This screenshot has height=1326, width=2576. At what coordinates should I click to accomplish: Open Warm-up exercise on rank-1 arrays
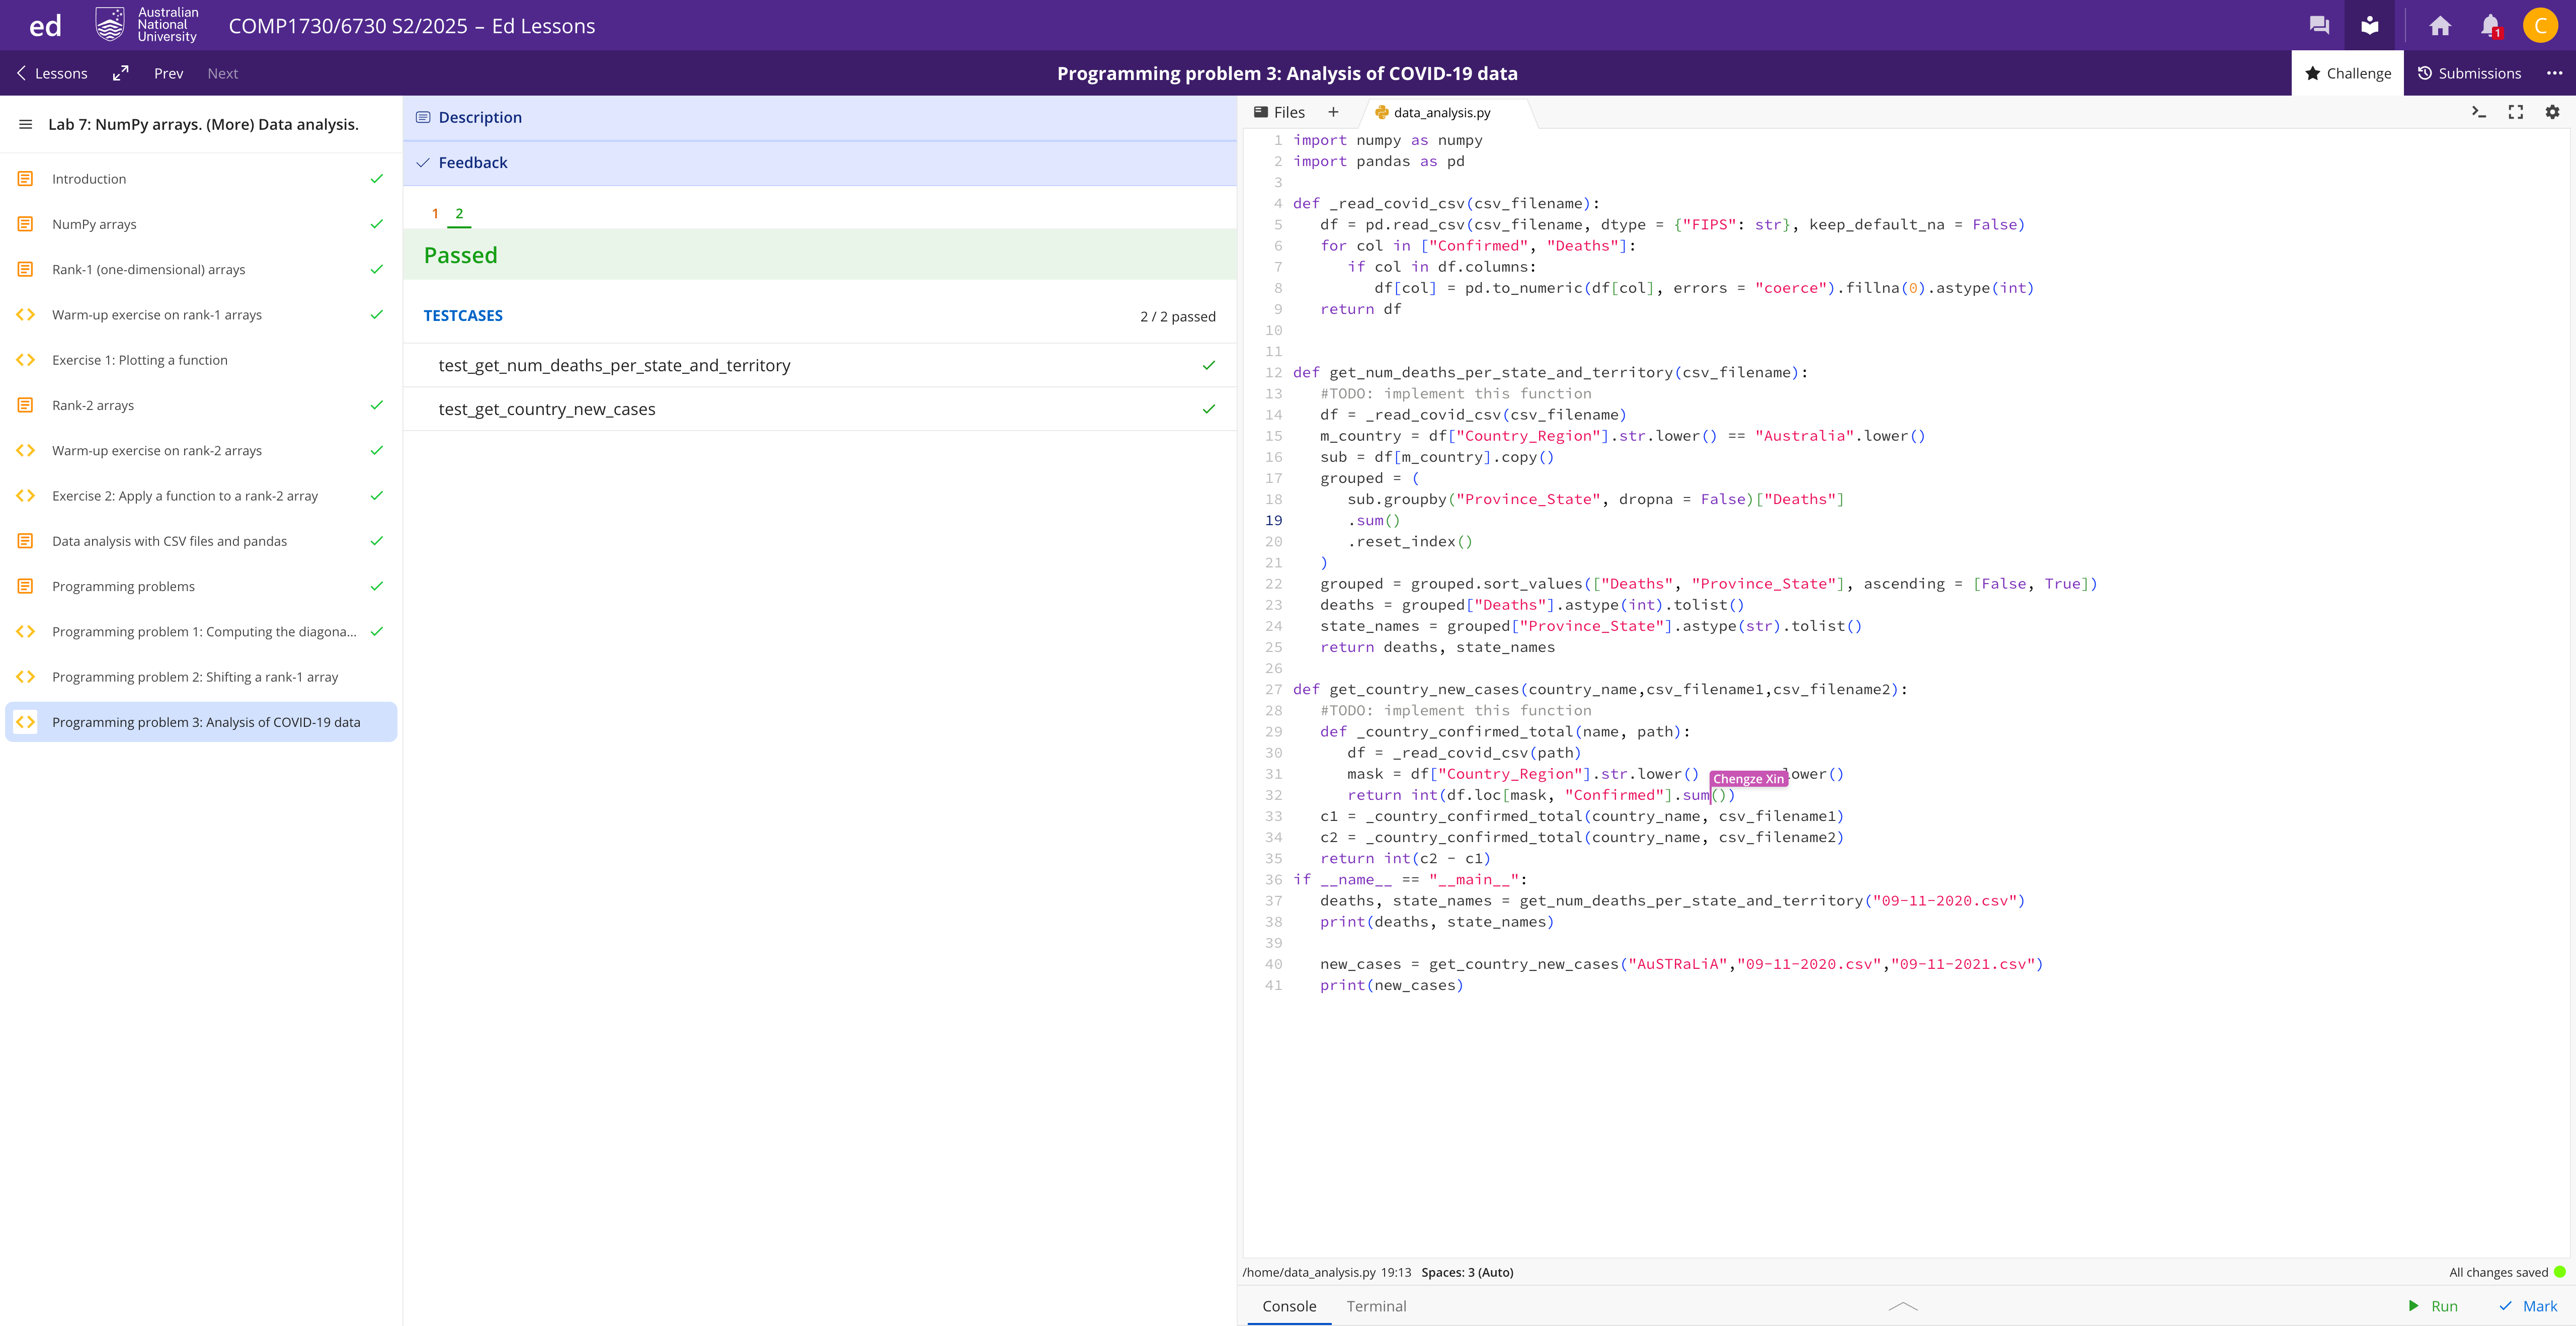click(201, 314)
